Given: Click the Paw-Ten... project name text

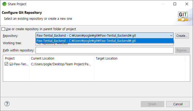Looking at the screenshot, I should [x=21, y=64].
